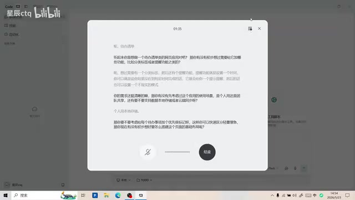Click the Code label in title bar
The image size is (355, 200).
coord(9,7)
